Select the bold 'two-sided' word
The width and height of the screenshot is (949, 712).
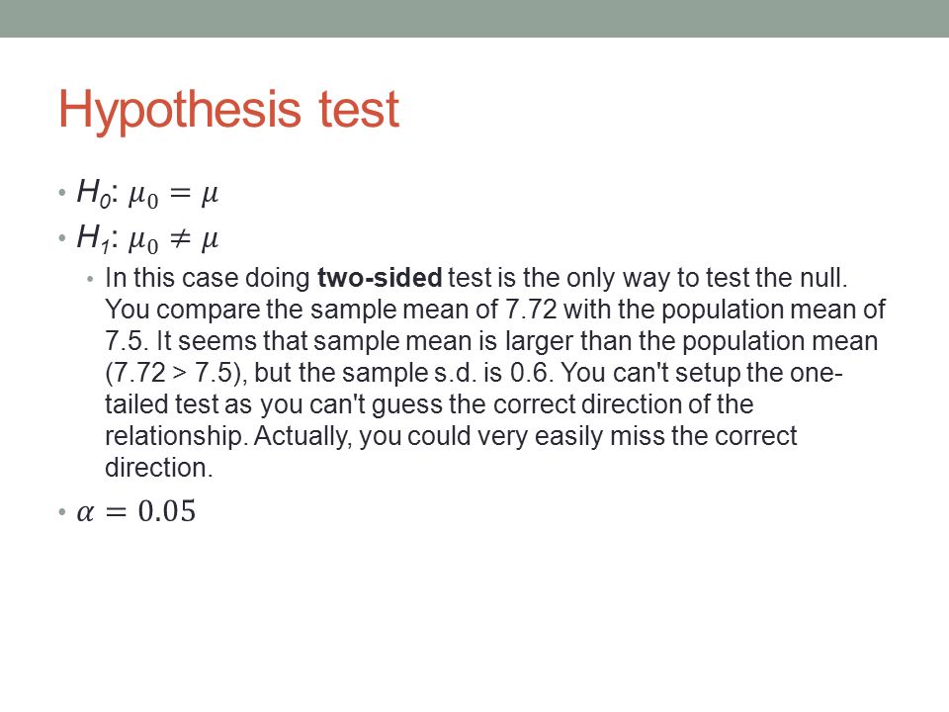(380, 278)
